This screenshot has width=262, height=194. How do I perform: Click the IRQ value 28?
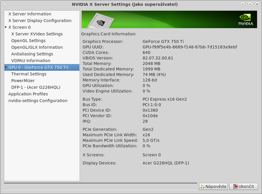145,121
